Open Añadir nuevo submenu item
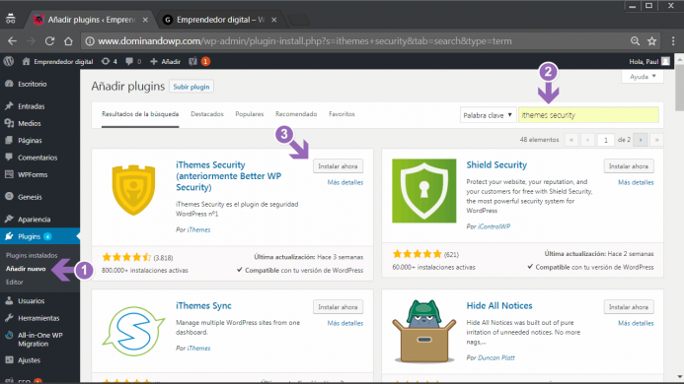The width and height of the screenshot is (684, 384). coord(26,269)
